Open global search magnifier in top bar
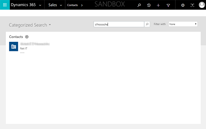Viewport: 206px width, 129px height. 139,5
